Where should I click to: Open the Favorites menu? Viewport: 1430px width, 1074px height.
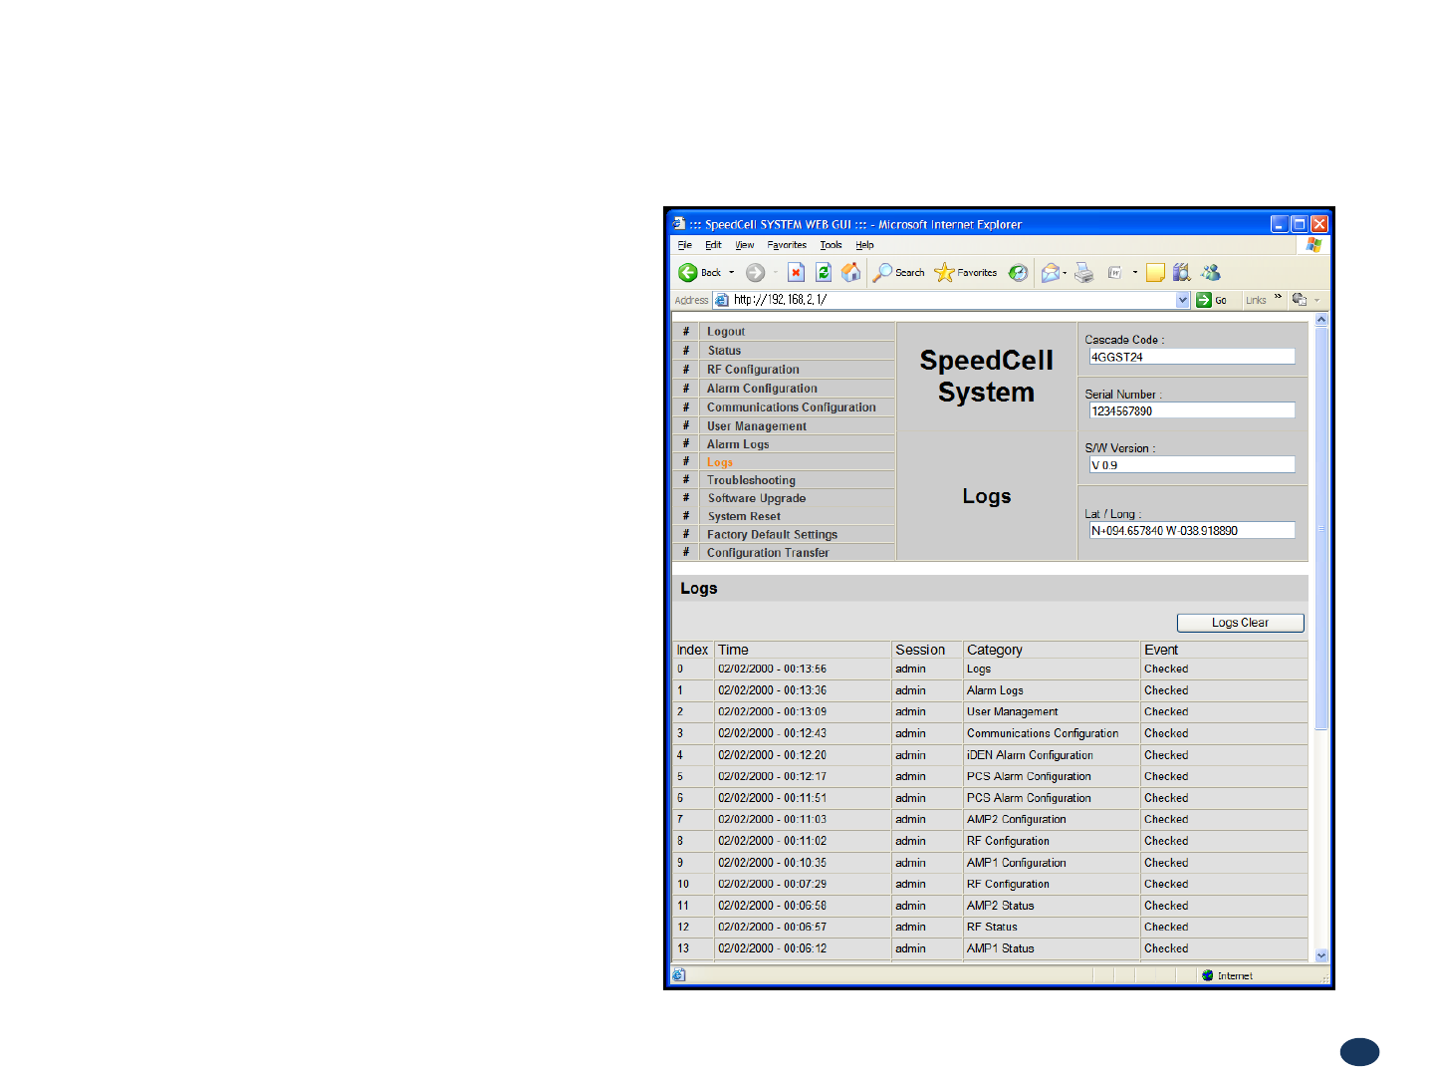787,245
